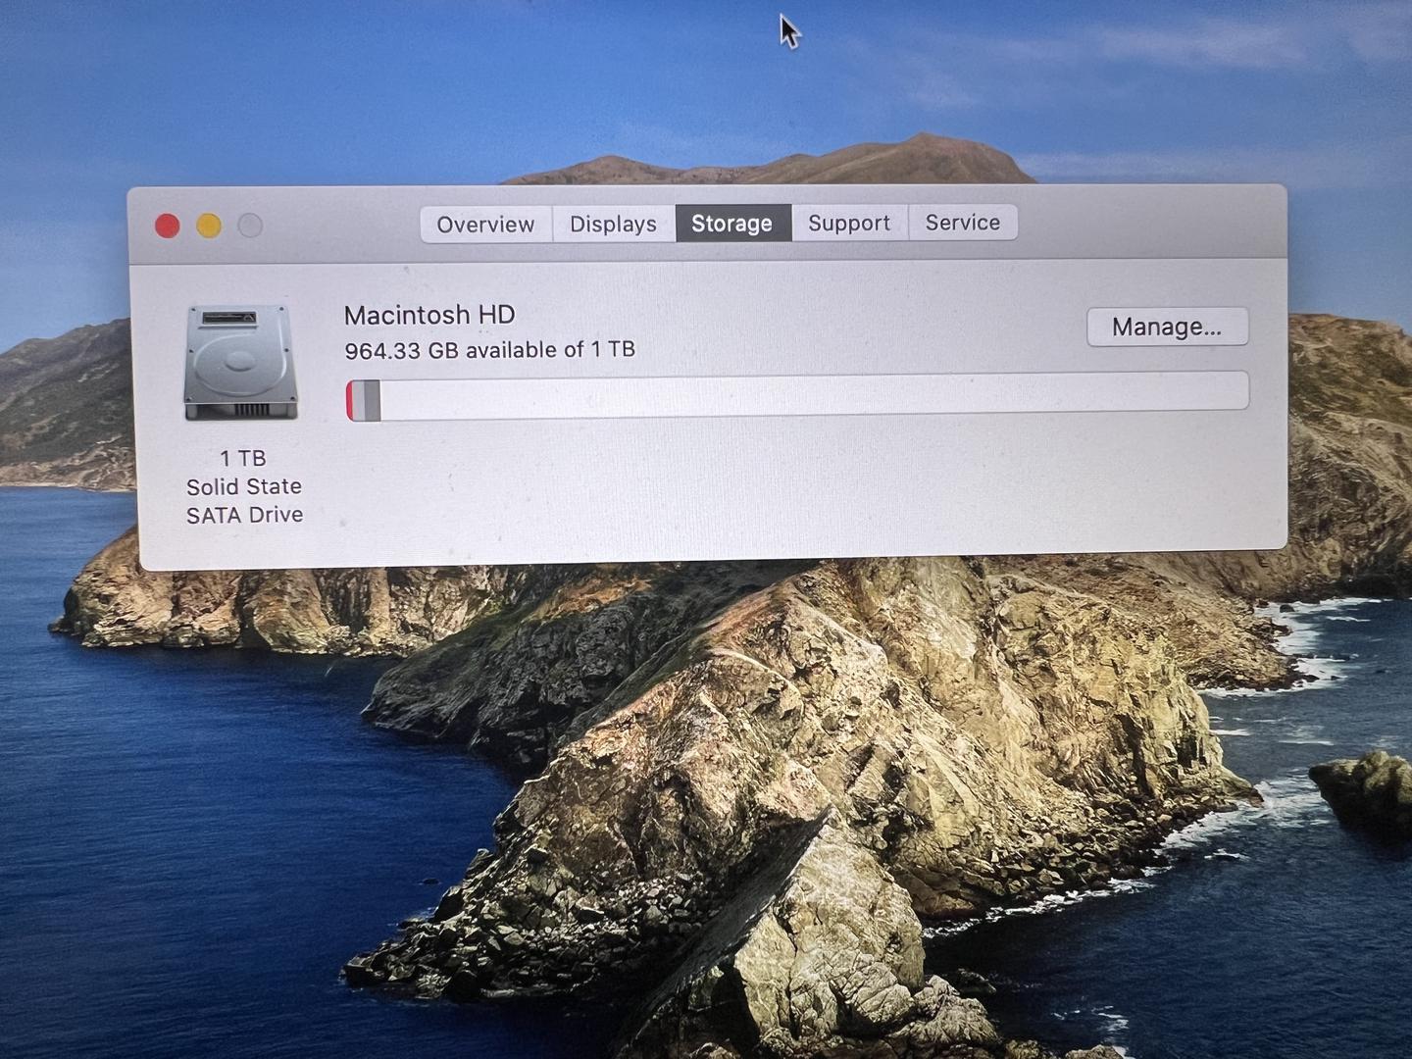
Task: Click the '1 TB' label under drive icon
Action: click(x=242, y=458)
